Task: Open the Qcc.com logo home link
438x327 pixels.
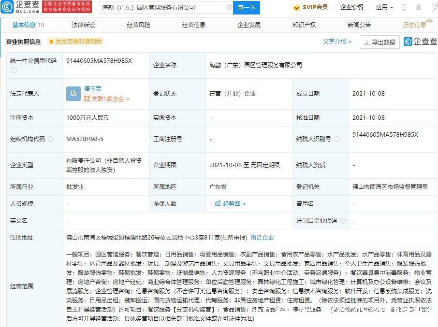Action: pyautogui.click(x=20, y=7)
